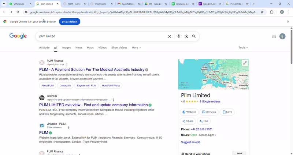The height and width of the screenshot is (155, 293).
Task: Switch to the PLIMportal tab
Action: (237, 4)
